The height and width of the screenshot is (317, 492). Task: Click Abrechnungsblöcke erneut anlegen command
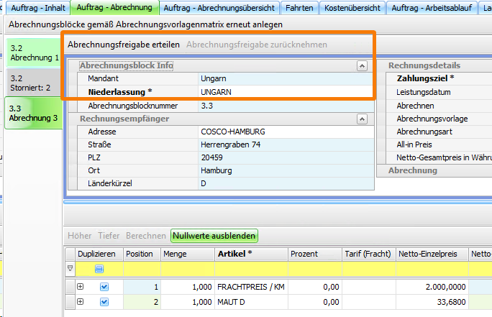tap(145, 24)
